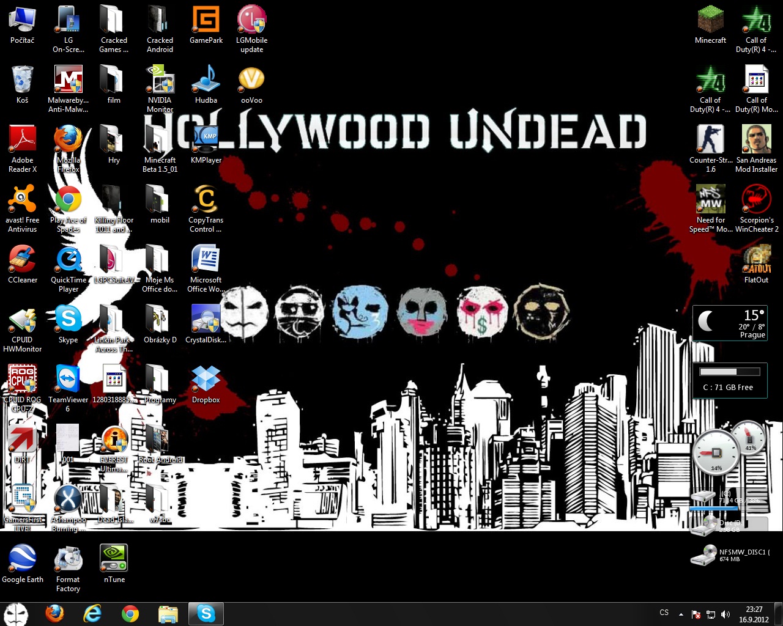Show hidden system tray icons
This screenshot has width=783, height=626.
click(681, 614)
